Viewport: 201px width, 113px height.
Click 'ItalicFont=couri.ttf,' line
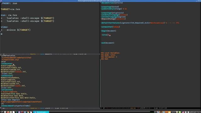[11, 82]
